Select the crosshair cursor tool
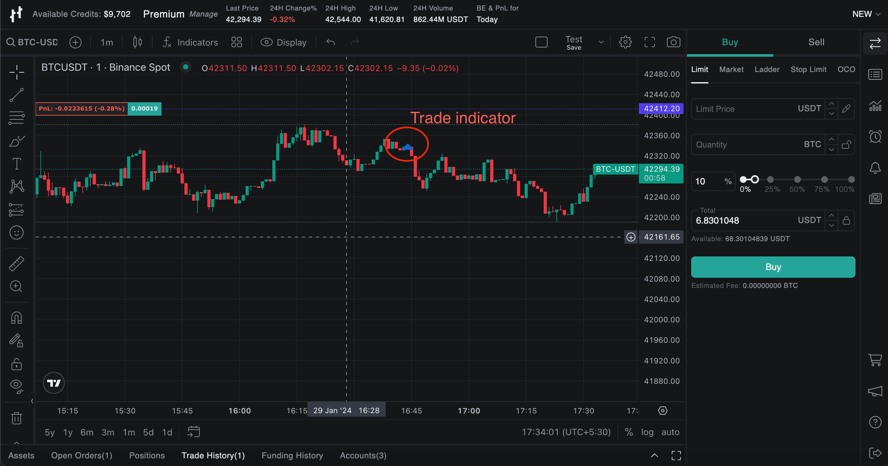Screen dimensions: 888x466 17,72
